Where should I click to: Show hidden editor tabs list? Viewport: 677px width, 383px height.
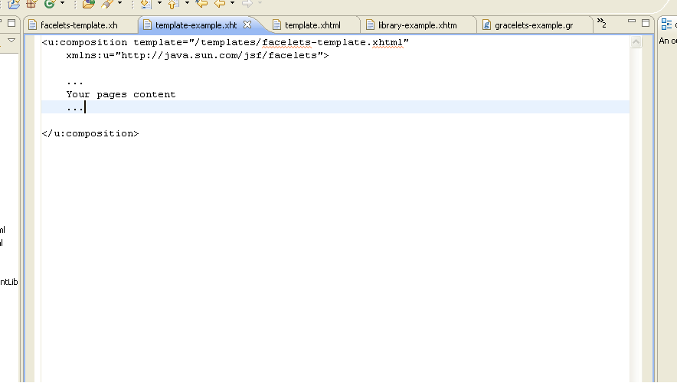[x=601, y=23]
